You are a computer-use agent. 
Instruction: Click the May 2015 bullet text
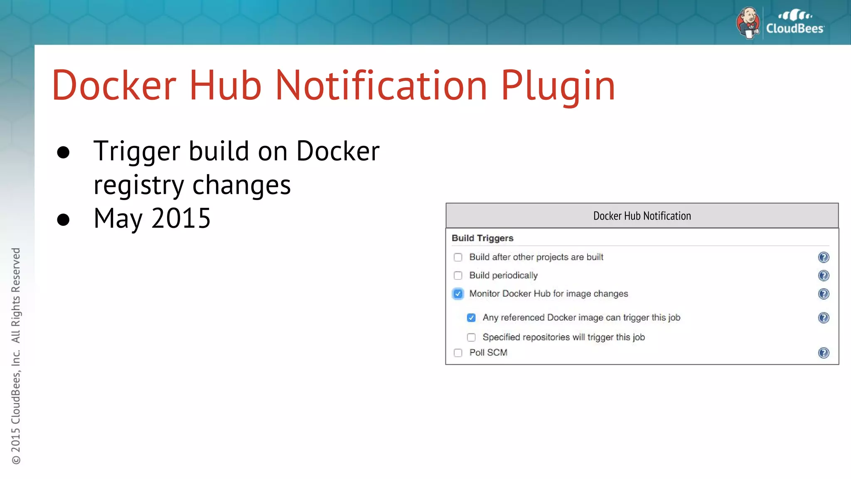152,218
